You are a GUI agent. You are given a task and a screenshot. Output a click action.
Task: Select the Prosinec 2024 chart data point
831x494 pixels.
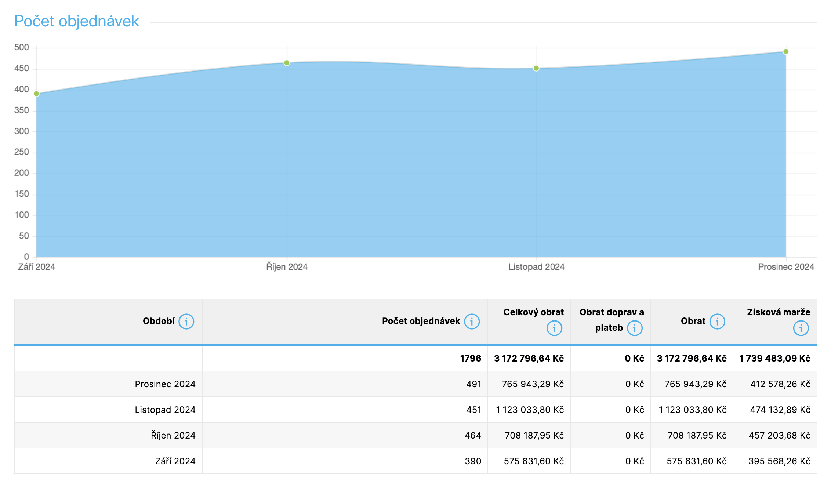pyautogui.click(x=786, y=52)
